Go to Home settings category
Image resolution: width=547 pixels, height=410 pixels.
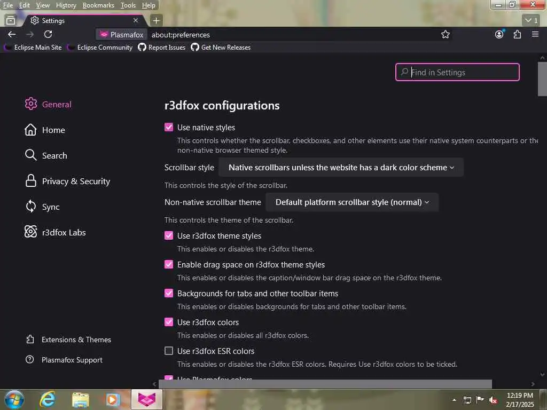[45, 130]
